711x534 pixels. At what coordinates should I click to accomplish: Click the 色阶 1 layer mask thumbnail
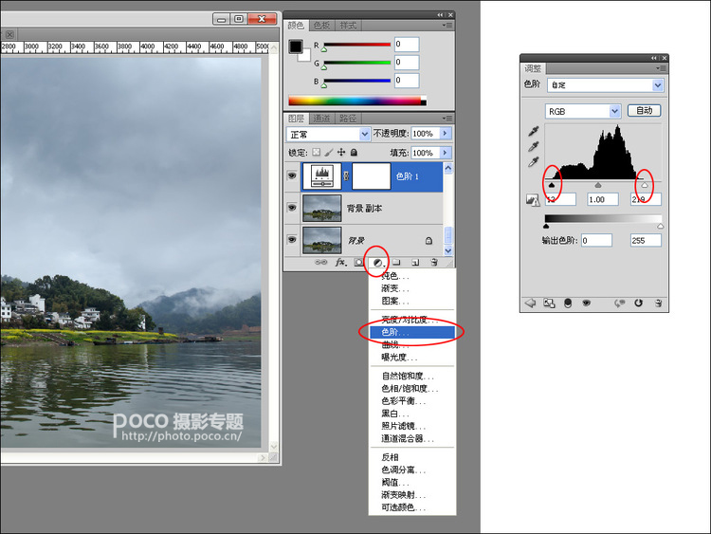click(x=371, y=176)
